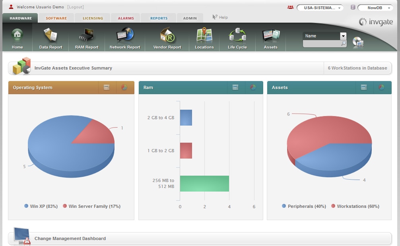Viewport: 400px width, 246px height.
Task: Switch to the SOFTWARE tab
Action: (x=56, y=18)
